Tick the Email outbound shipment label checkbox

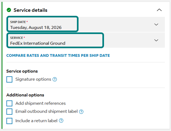(9, 111)
